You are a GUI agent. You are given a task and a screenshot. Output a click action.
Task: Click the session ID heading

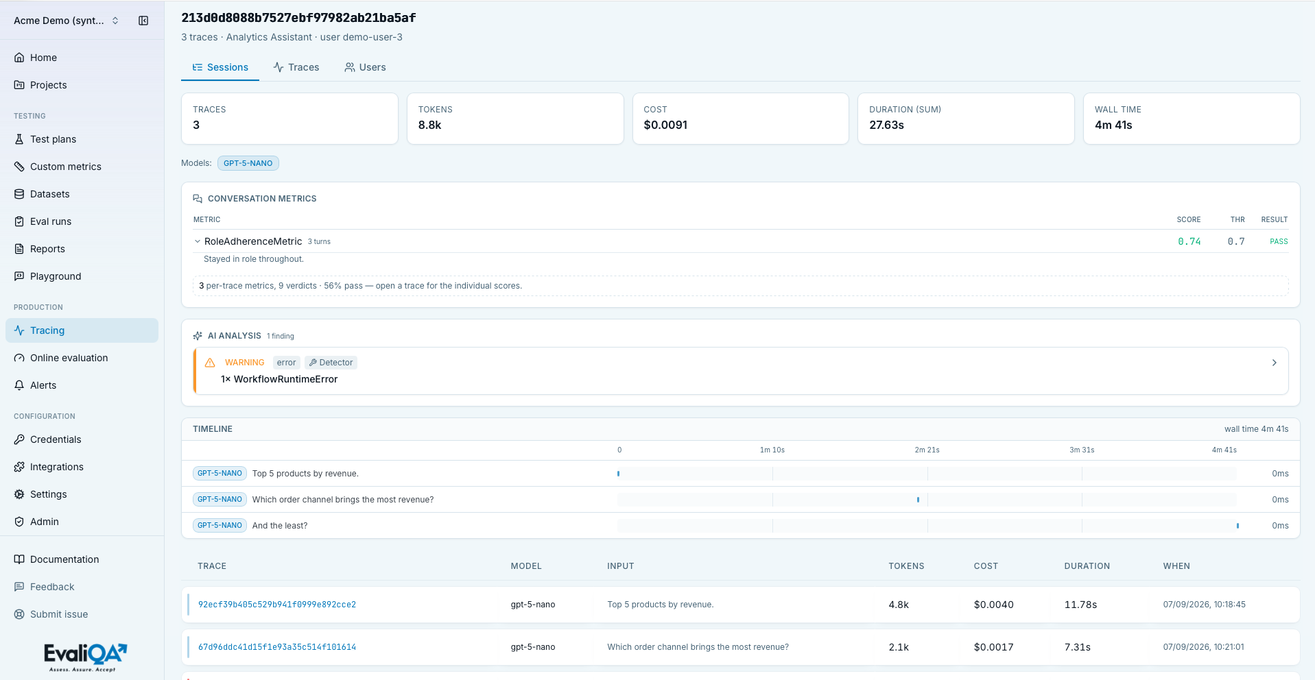coord(298,18)
